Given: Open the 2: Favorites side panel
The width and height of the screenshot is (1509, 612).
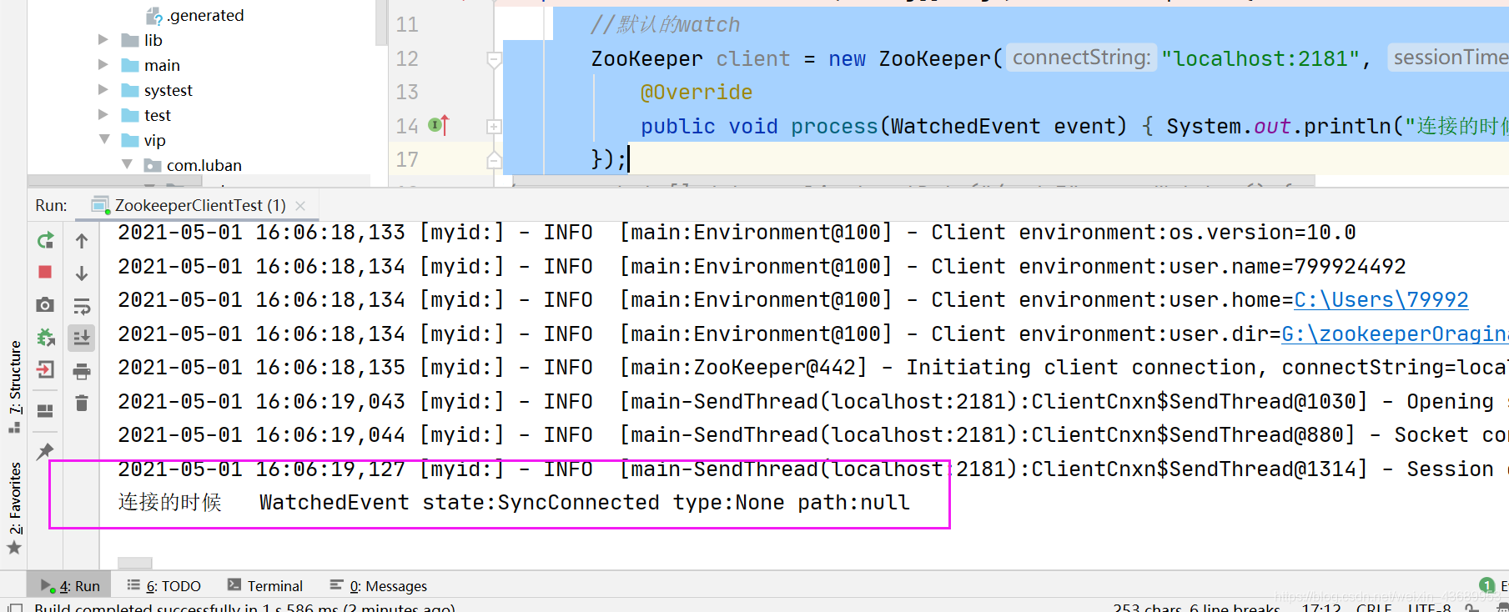Looking at the screenshot, I should (x=14, y=508).
